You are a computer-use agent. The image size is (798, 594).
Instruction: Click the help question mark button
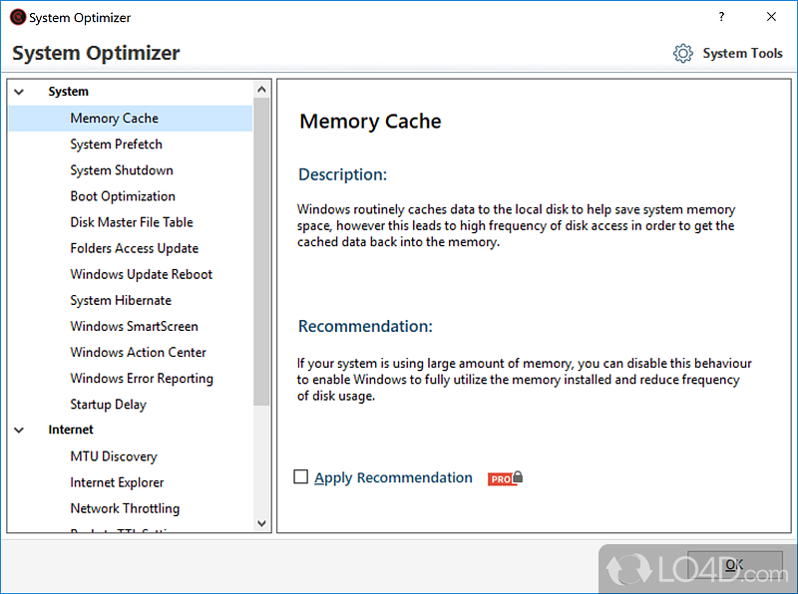tap(721, 17)
